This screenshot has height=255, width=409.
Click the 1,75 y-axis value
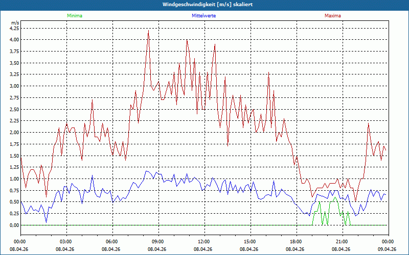coord(15,144)
